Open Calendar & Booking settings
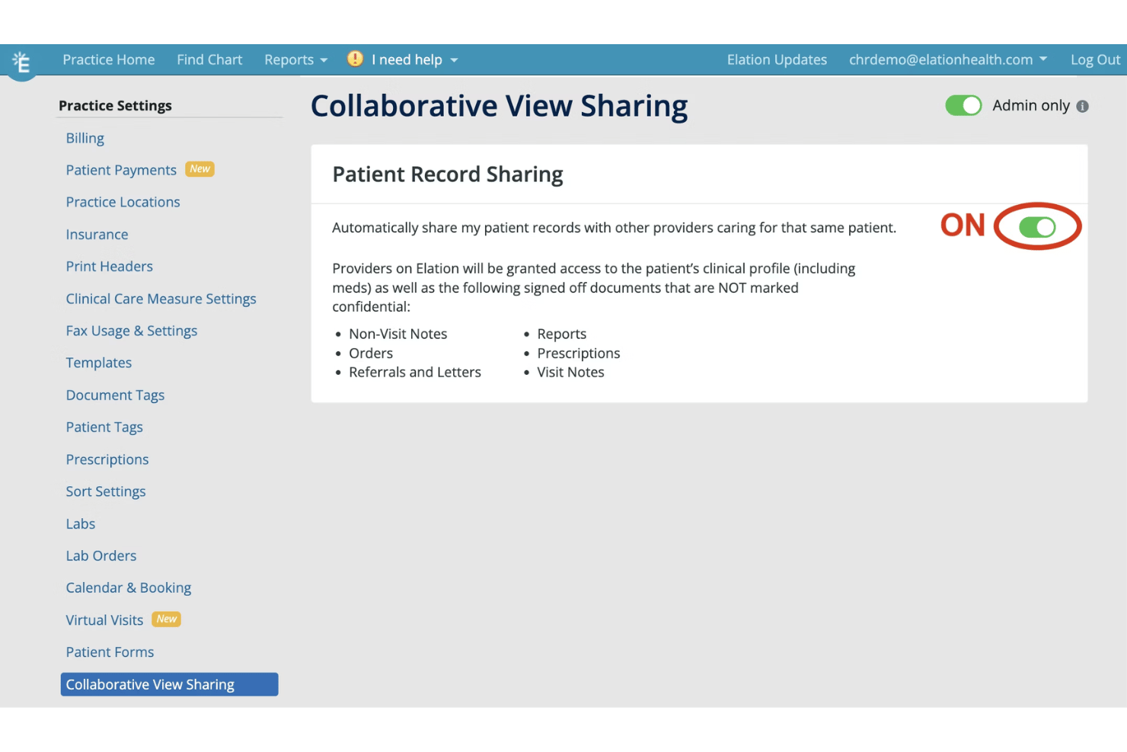 (x=128, y=587)
